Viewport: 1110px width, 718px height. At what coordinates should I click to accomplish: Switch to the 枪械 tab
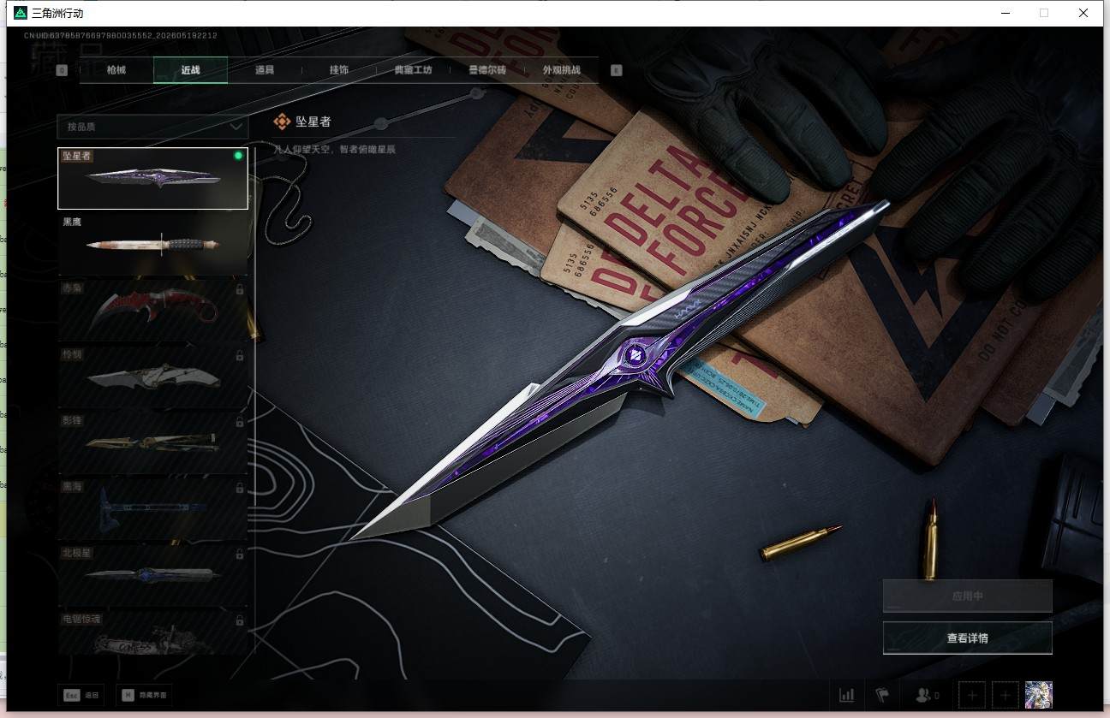[116, 70]
